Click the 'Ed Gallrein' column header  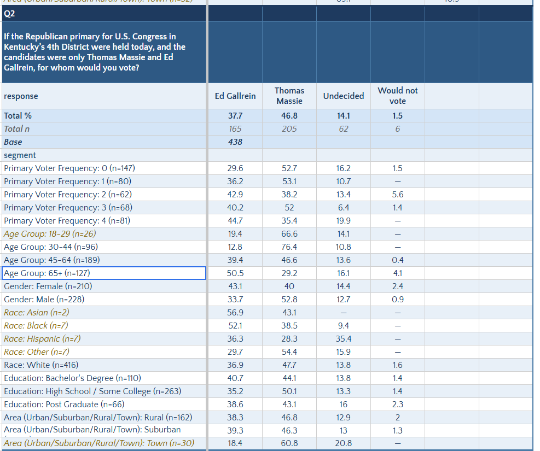[235, 96]
